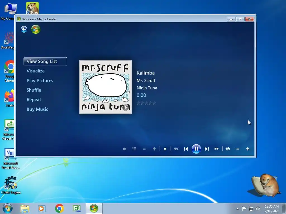Skip to the previous track
The image size is (286, 214).
186,149
